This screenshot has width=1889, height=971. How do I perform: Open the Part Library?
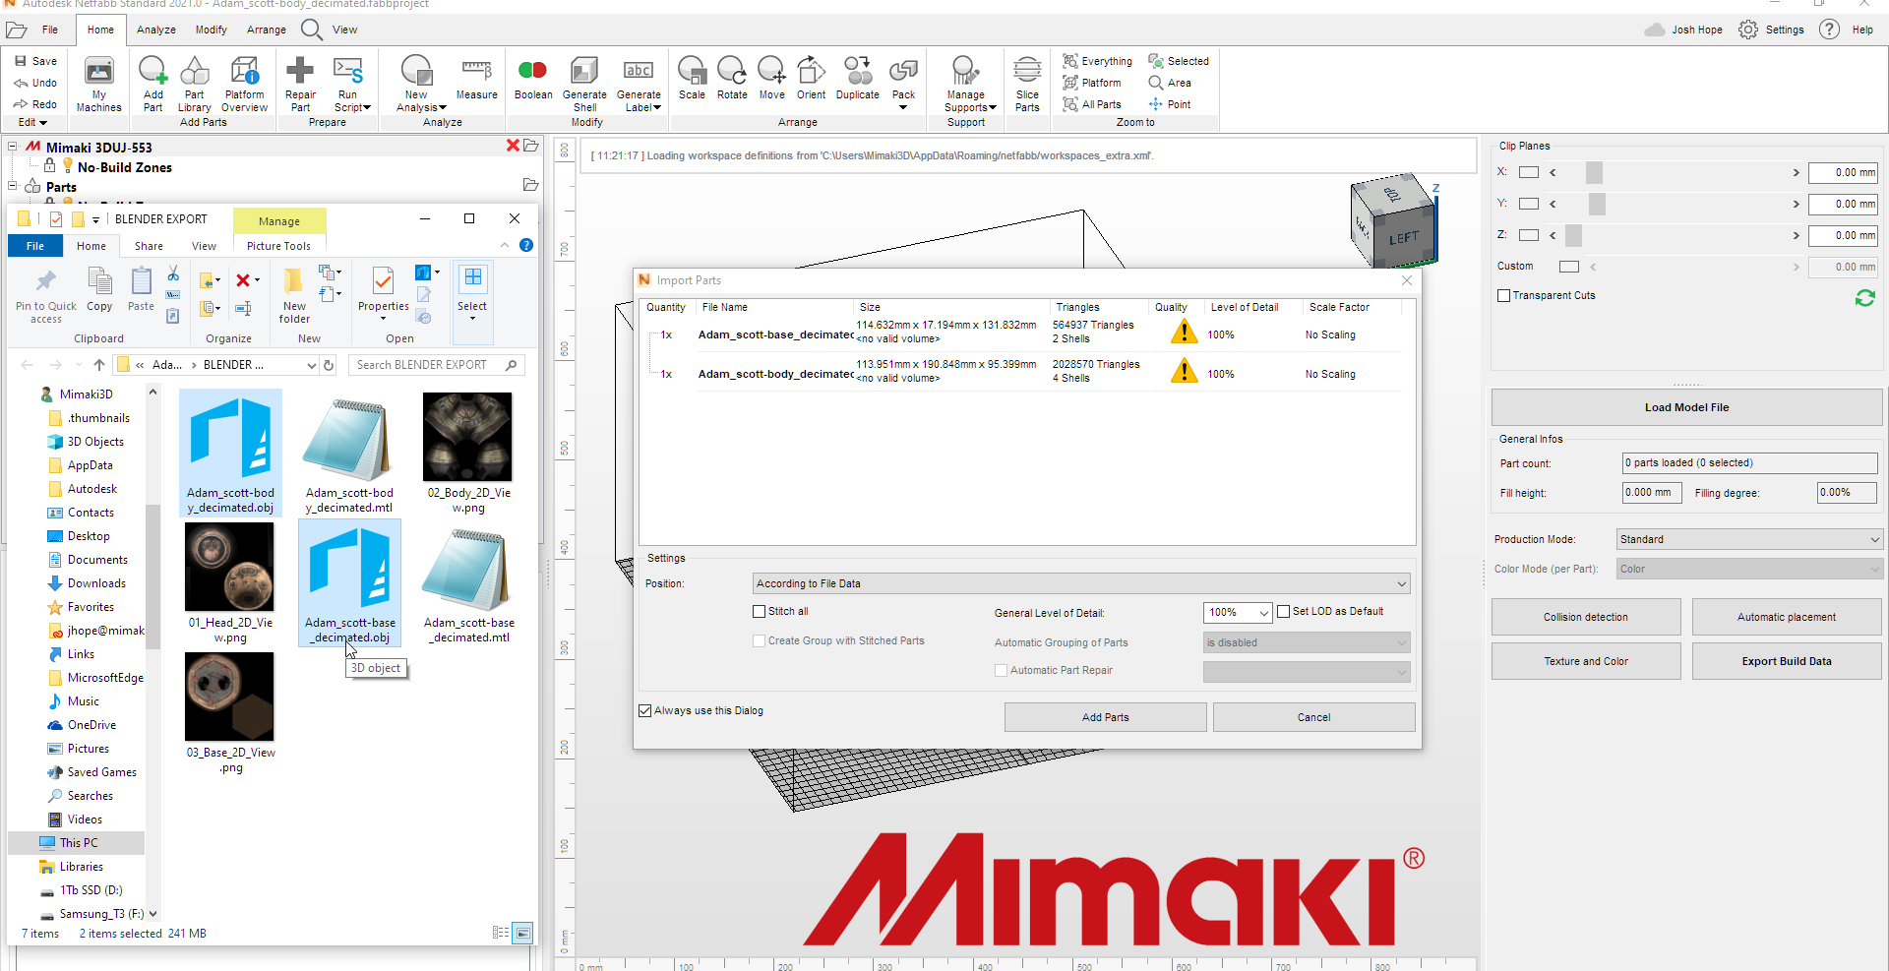pos(195,84)
